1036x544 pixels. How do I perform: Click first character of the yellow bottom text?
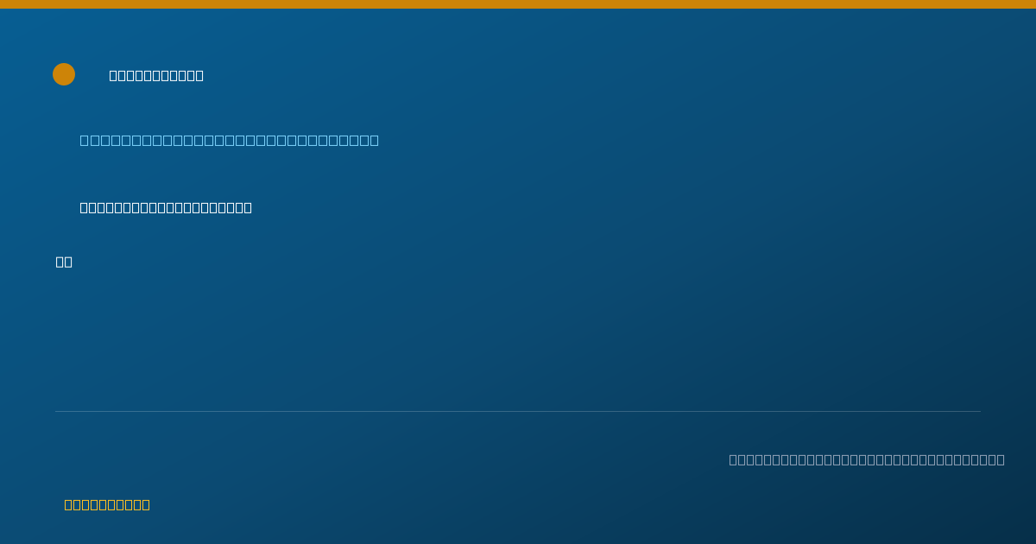tap(68, 504)
